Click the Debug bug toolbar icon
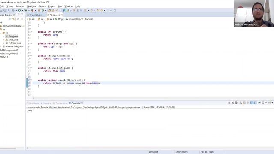Image resolution: width=274 pixels, height=154 pixels. pos(13,10)
